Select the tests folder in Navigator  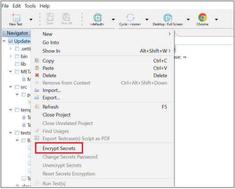click(23, 133)
